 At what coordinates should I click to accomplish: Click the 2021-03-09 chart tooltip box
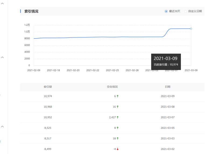point(166,61)
